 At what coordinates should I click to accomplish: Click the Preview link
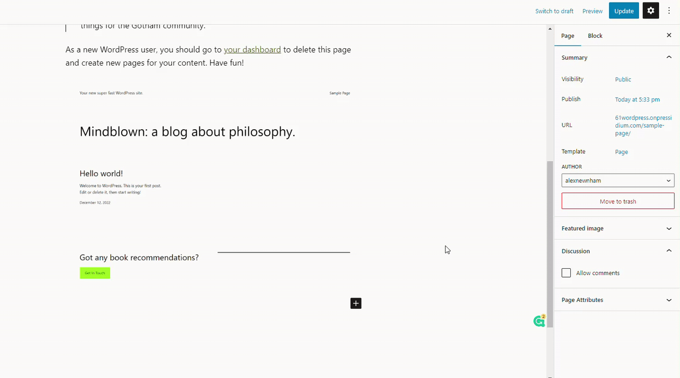592,11
